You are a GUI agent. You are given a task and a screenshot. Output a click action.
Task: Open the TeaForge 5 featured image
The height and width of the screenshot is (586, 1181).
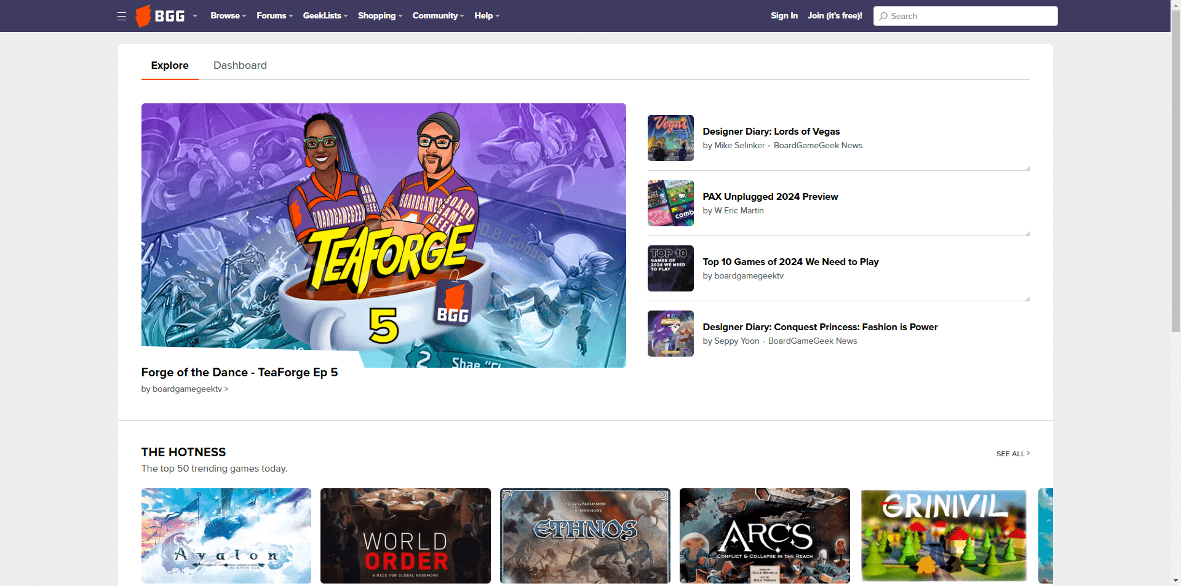click(384, 236)
